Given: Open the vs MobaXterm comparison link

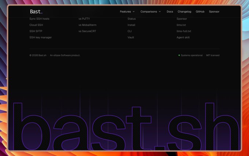Looking at the screenshot, I should pos(88,25).
